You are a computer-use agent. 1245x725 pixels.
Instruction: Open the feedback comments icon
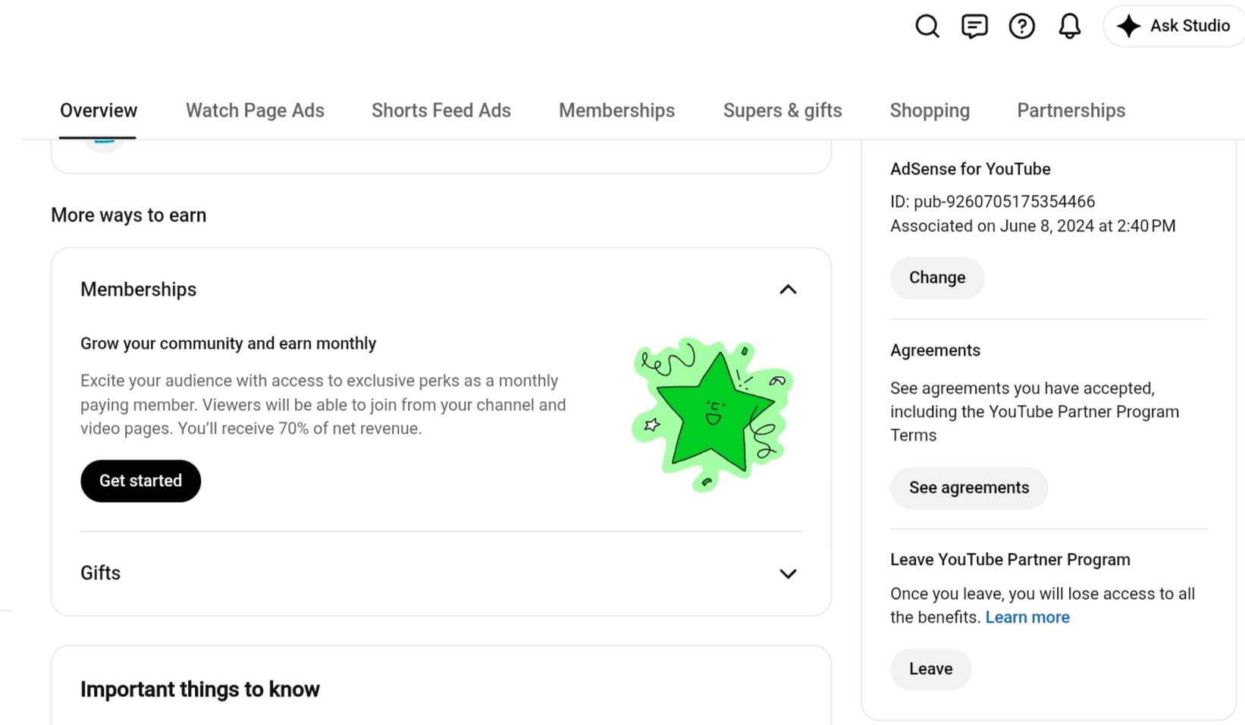(x=974, y=26)
